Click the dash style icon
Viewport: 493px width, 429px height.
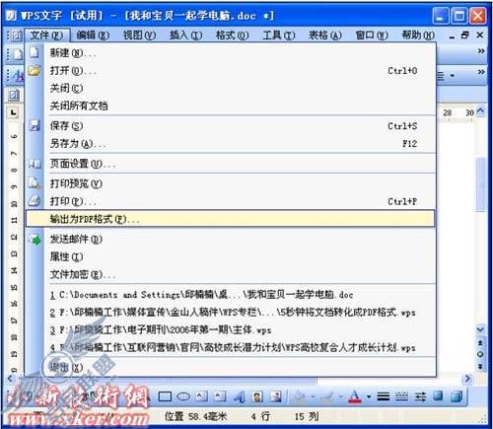401,396
